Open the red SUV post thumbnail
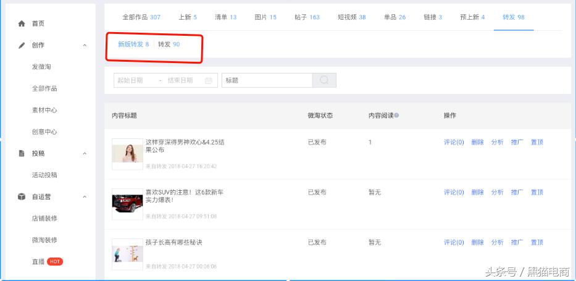 click(x=127, y=204)
